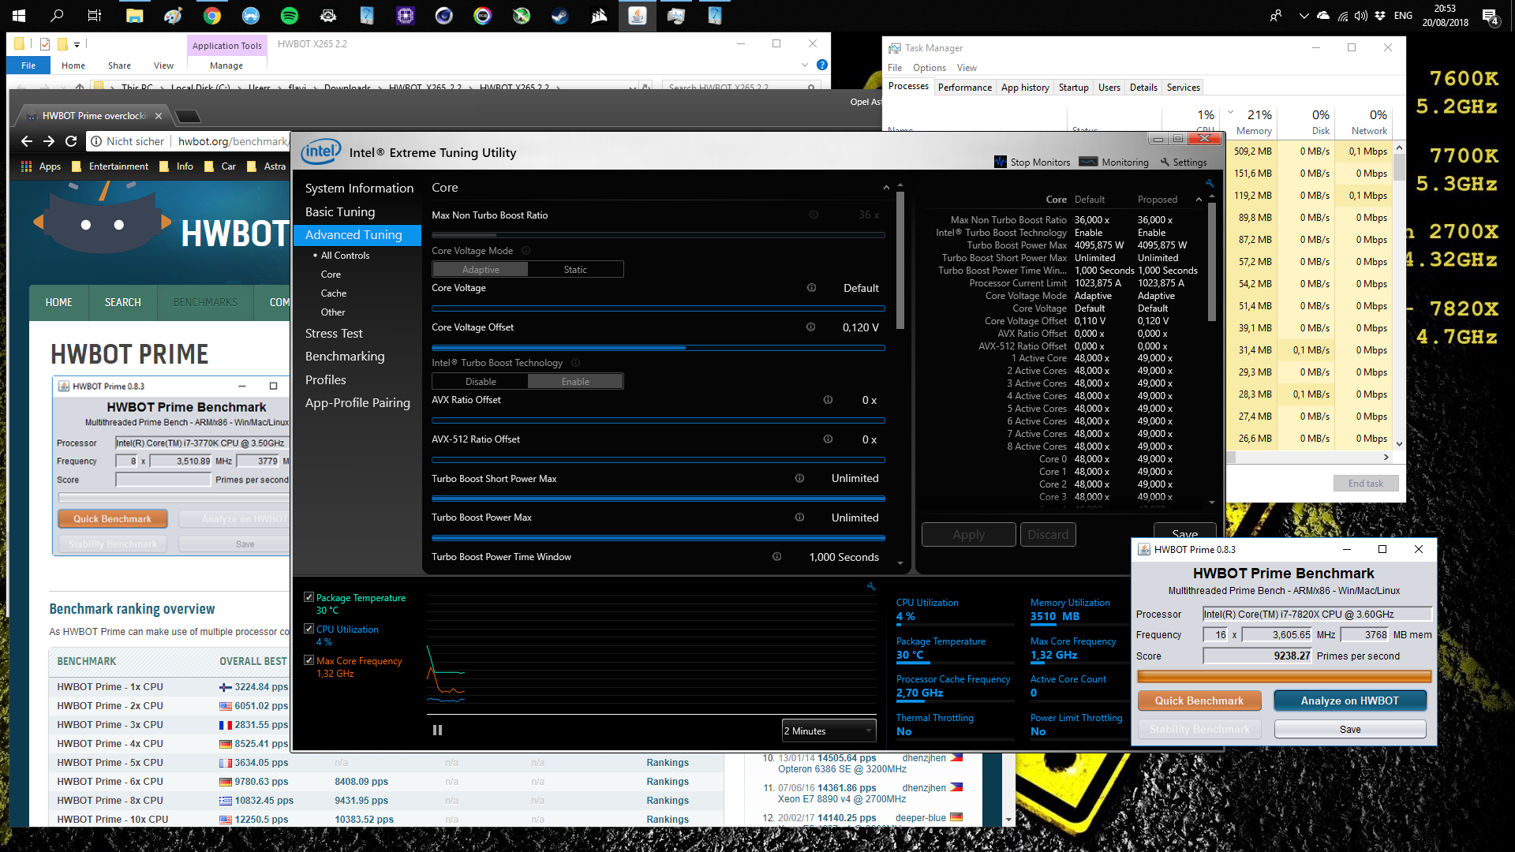The height and width of the screenshot is (852, 1515).
Task: Click the Dropbox tray icon
Action: pos(1380,15)
